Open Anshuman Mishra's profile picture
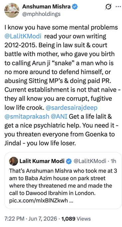This screenshot has width=122, height=227. point(12,10)
